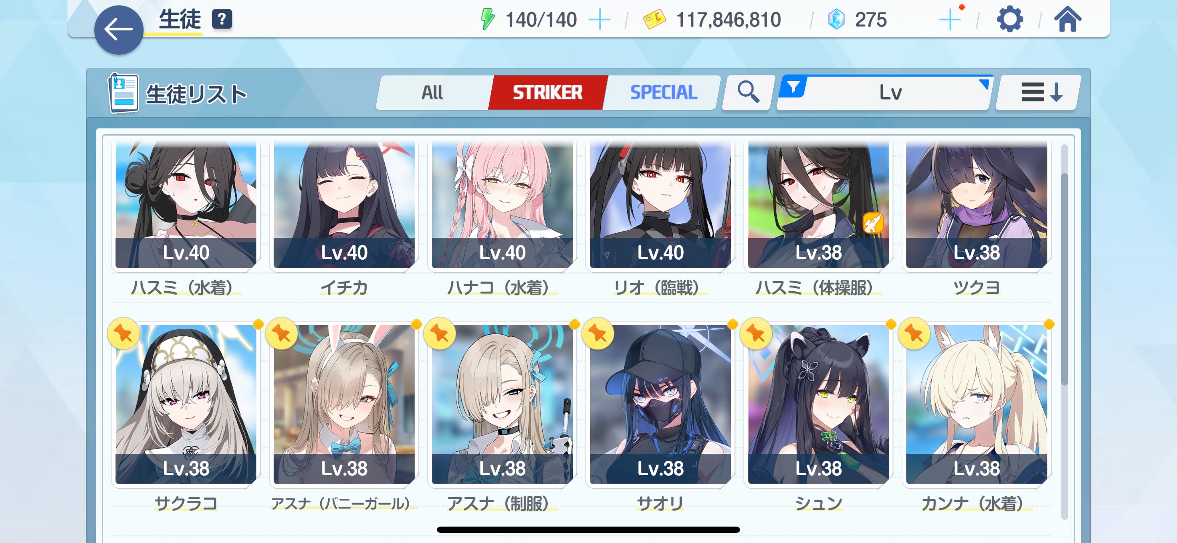The height and width of the screenshot is (543, 1177).
Task: Toggle pin on サクラコ card
Action: (x=123, y=334)
